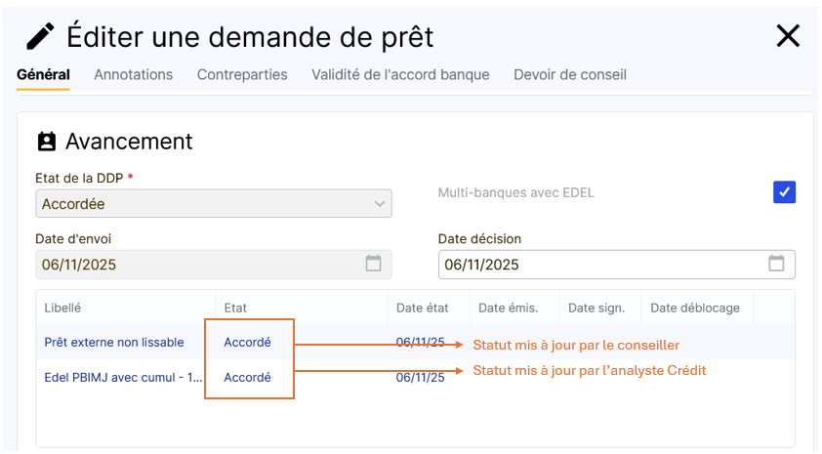Image resolution: width=822 pixels, height=454 pixels.
Task: Click the Date d'envoi input field
Action: click(x=195, y=265)
